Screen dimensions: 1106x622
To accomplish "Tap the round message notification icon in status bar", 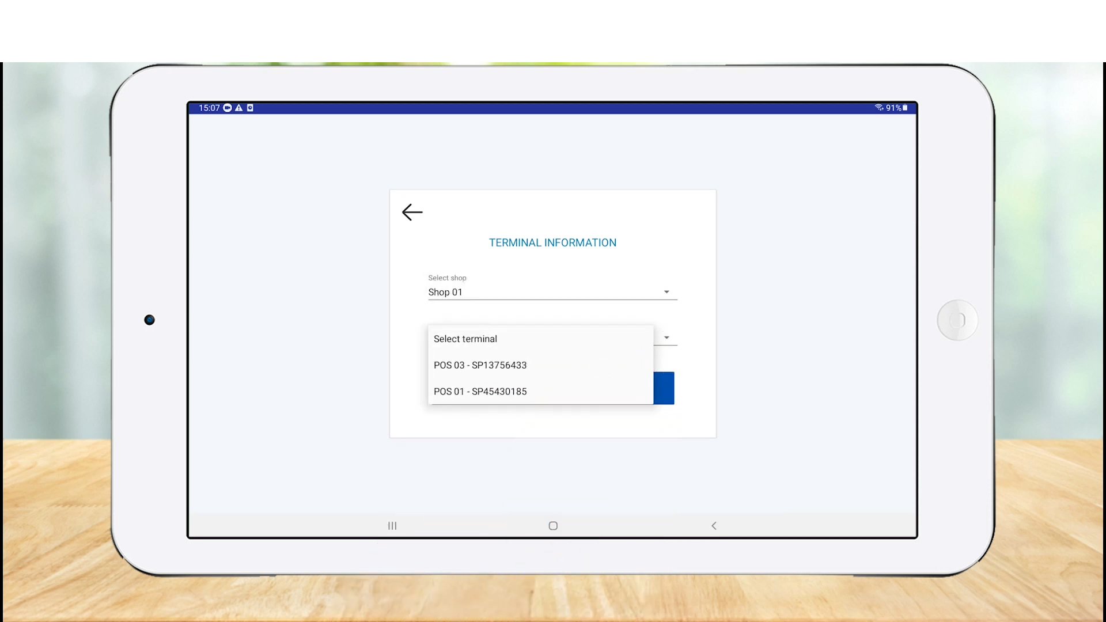I will pyautogui.click(x=228, y=108).
